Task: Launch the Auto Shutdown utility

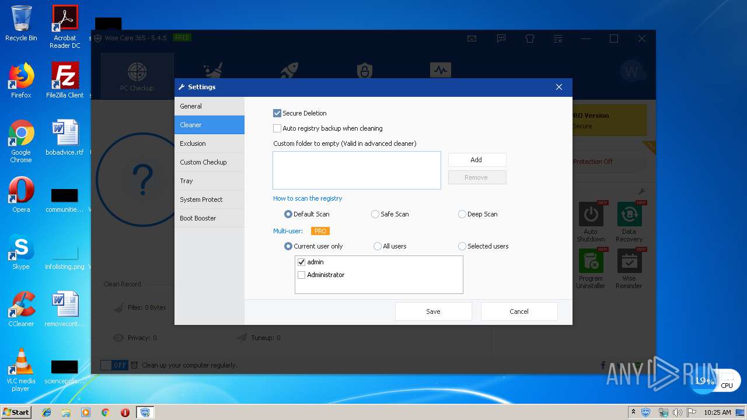Action: [591, 222]
